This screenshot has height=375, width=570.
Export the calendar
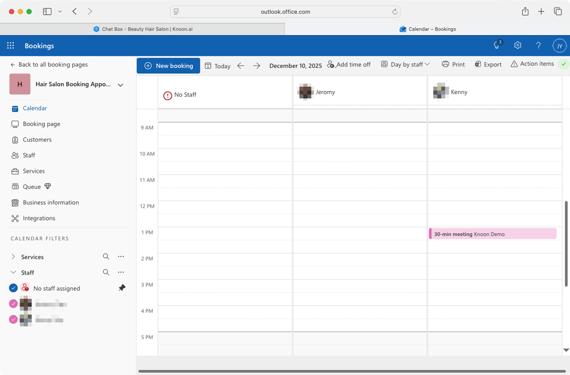[488, 64]
